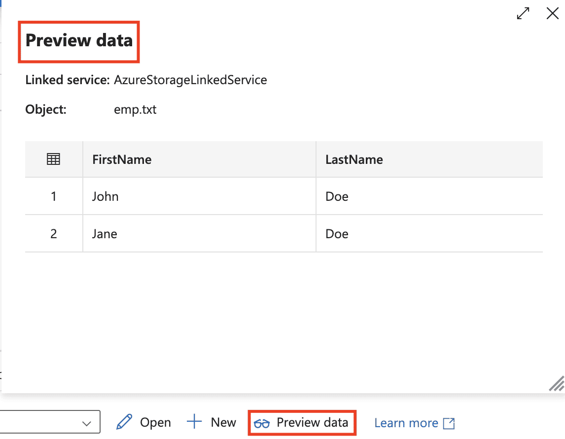Image resolution: width=565 pixels, height=439 pixels.
Task: Click the external link icon after Learn more
Action: (449, 423)
